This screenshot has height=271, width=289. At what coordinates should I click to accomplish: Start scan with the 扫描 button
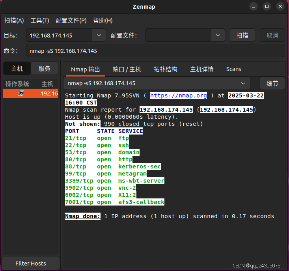242,35
